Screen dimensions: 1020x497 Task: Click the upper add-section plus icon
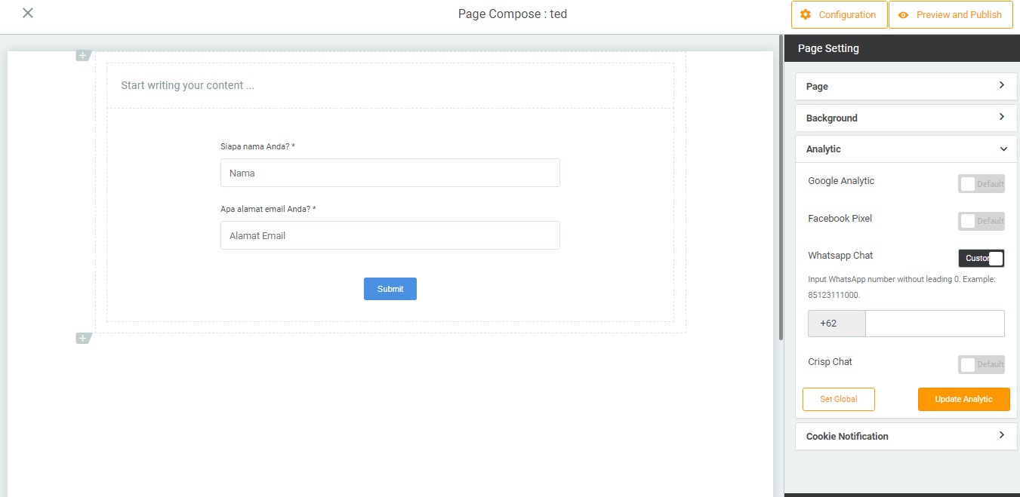[83, 55]
